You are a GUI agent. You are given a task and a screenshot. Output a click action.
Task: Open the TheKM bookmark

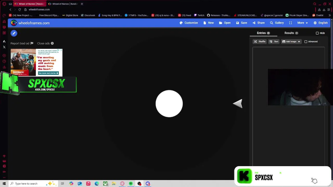click(x=318, y=15)
